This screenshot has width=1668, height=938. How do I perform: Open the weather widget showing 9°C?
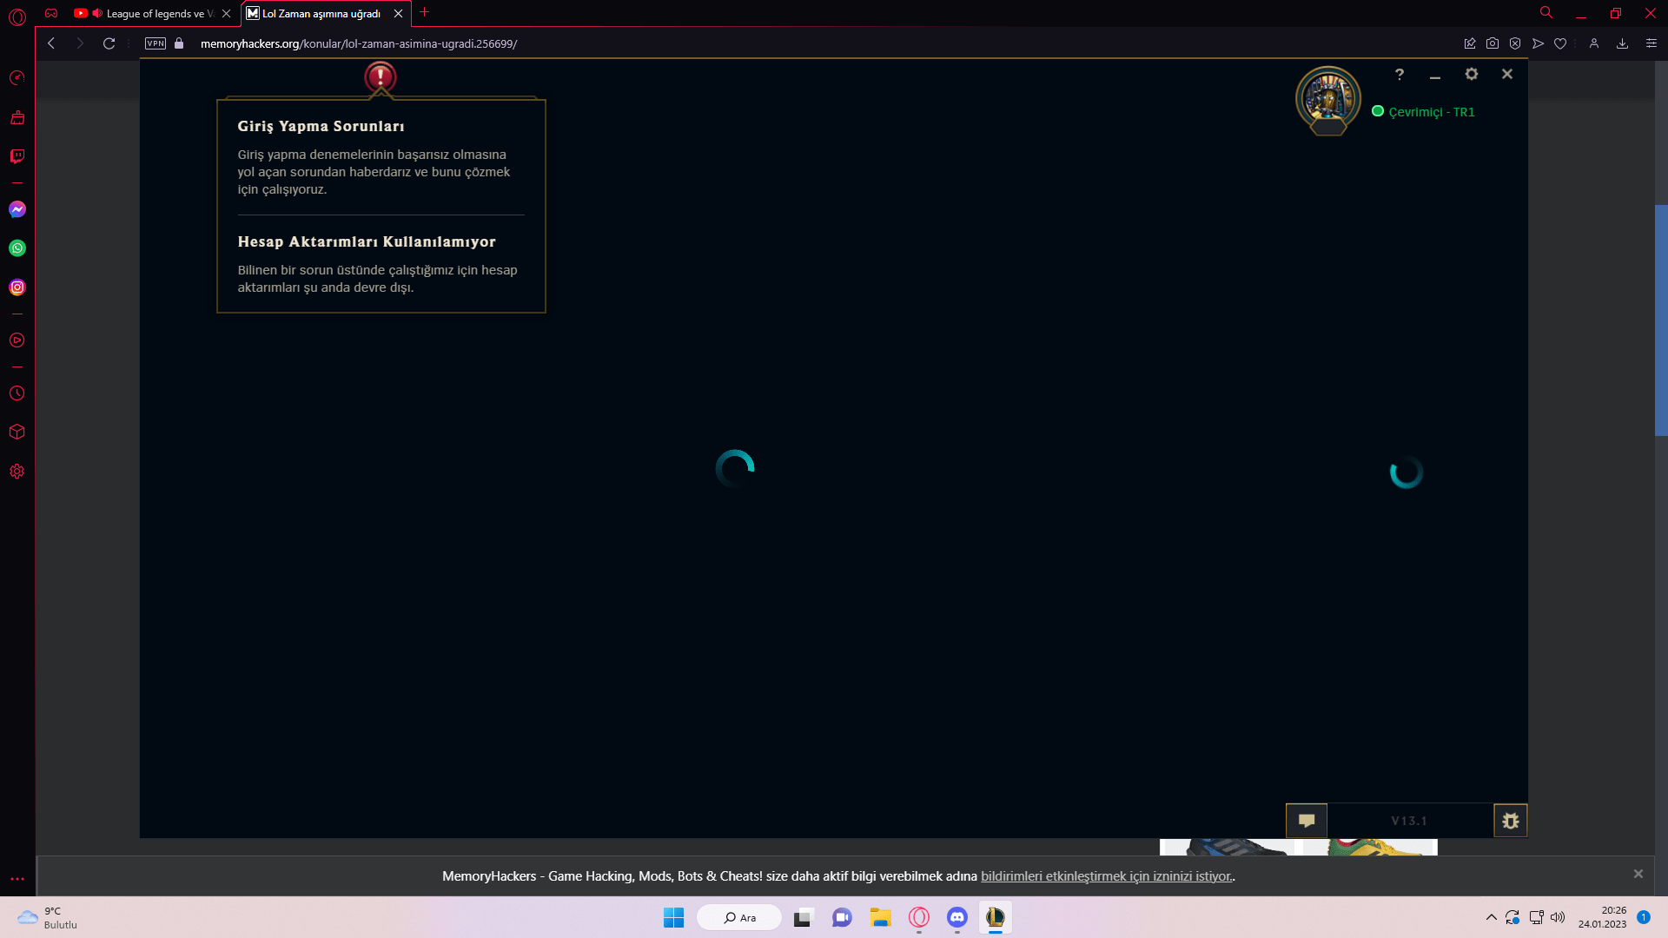pyautogui.click(x=48, y=918)
